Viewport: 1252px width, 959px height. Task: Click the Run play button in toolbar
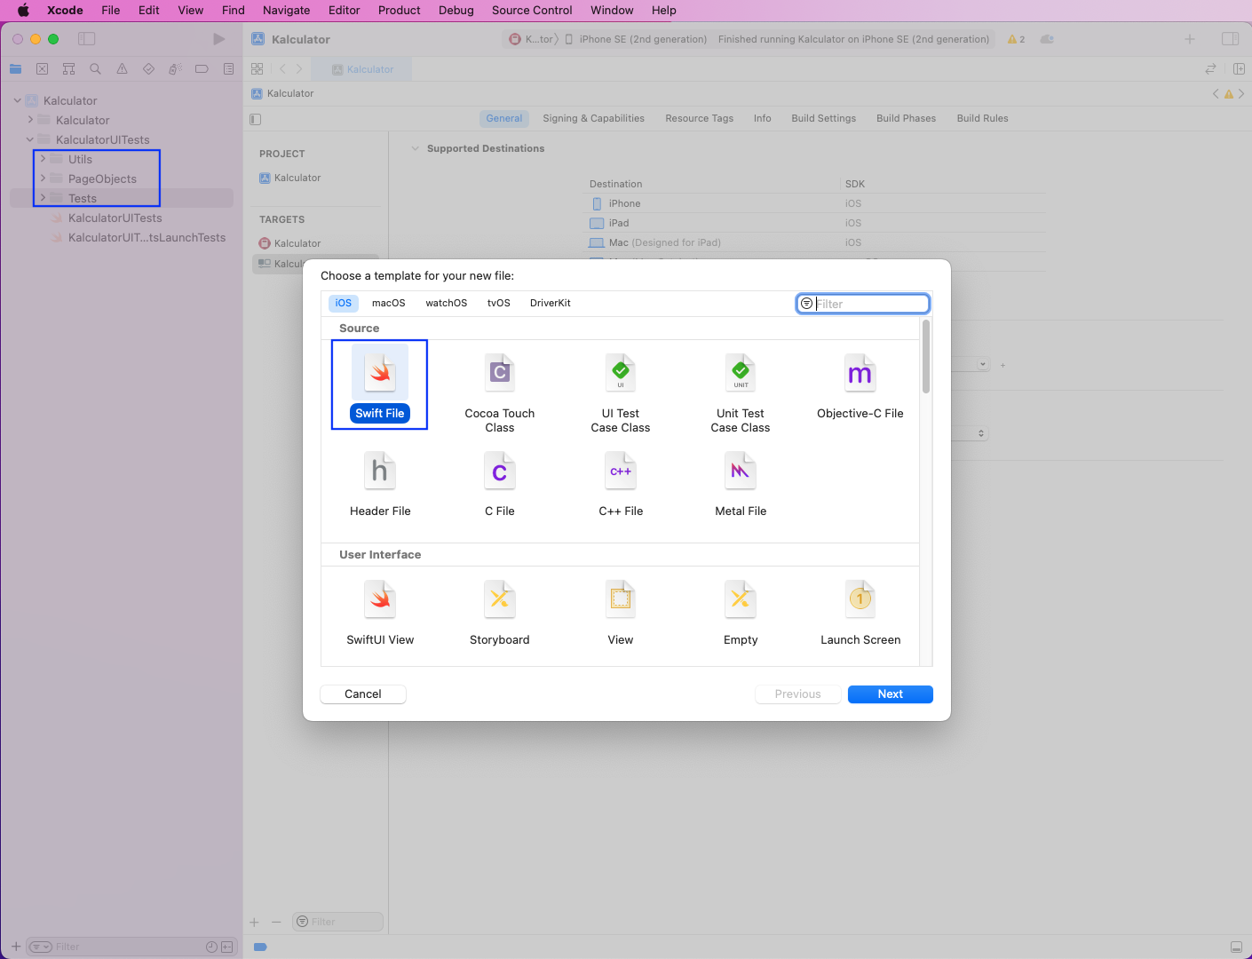[x=218, y=39]
